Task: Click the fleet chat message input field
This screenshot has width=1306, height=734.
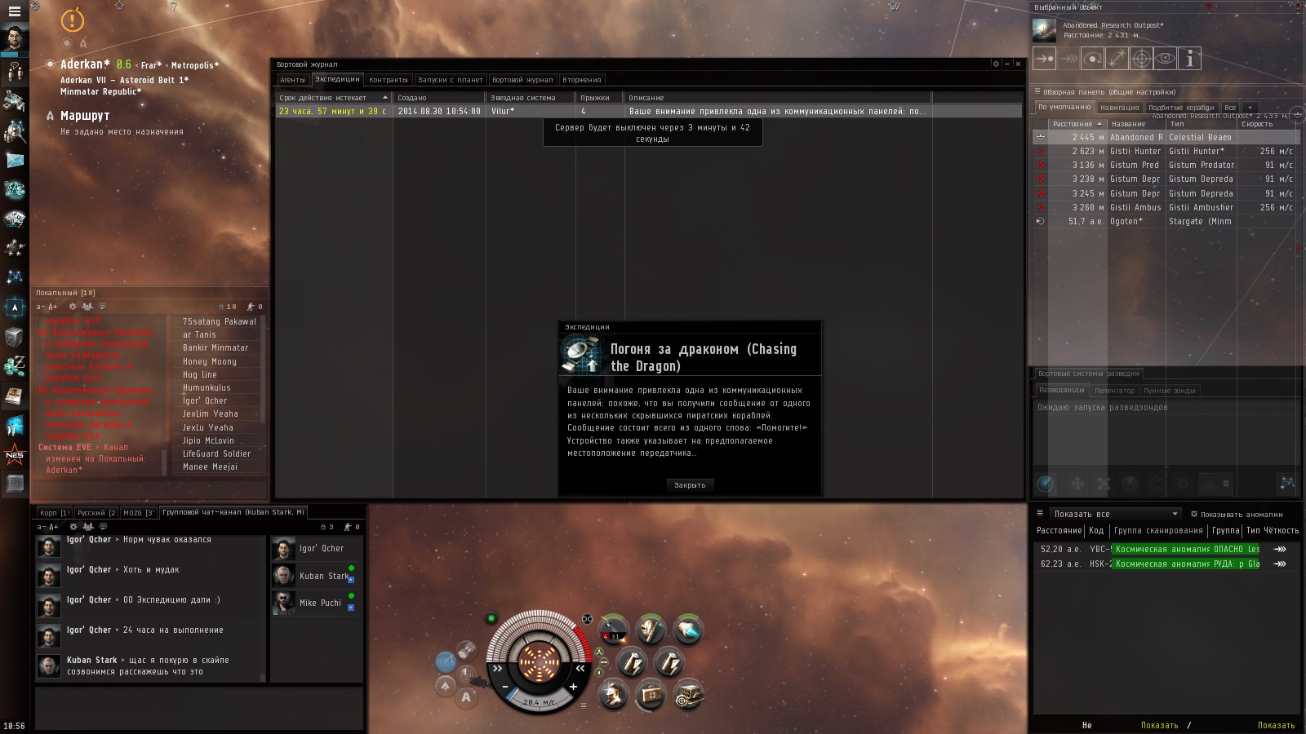Action: click(x=198, y=708)
